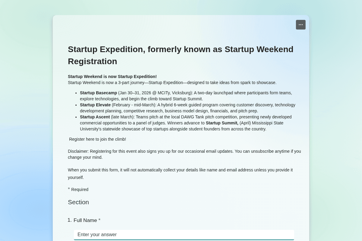
Task: Select the form title text
Action: tap(180, 49)
